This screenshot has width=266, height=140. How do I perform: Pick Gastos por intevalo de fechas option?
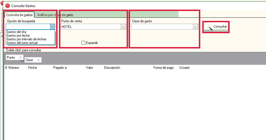click(26, 39)
